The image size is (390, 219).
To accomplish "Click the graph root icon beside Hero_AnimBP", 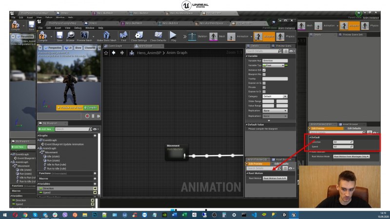I will 132,53.
